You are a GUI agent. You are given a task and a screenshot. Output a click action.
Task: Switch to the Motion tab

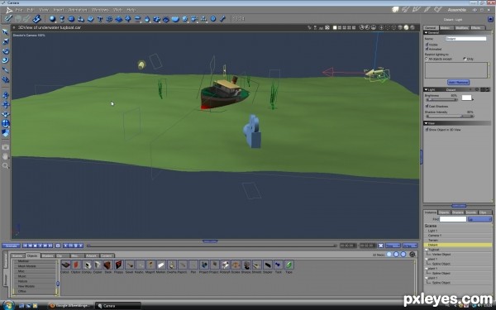[x=446, y=28]
